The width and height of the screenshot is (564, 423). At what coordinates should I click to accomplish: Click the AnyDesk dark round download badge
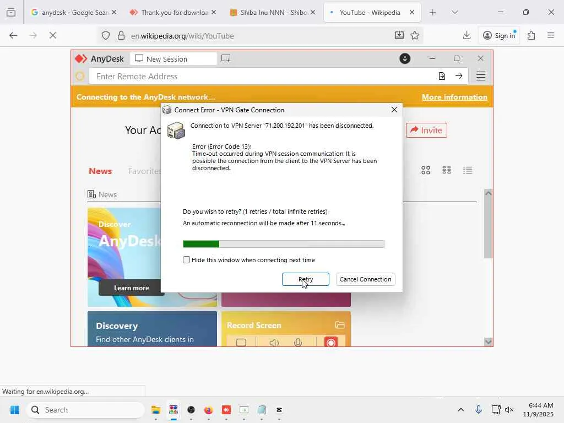tap(405, 58)
